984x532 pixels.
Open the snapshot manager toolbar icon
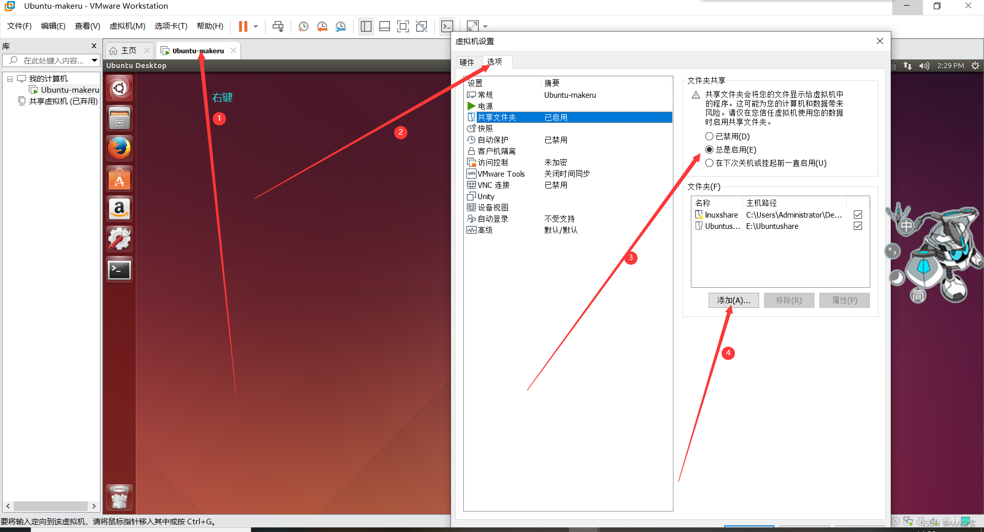click(340, 26)
